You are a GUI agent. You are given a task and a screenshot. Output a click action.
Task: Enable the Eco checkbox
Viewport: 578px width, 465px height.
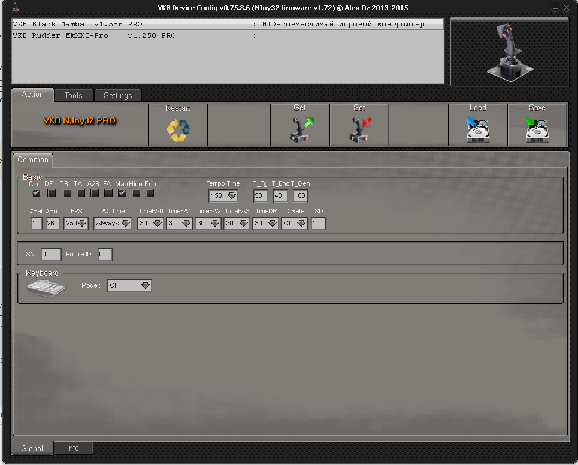tap(150, 193)
